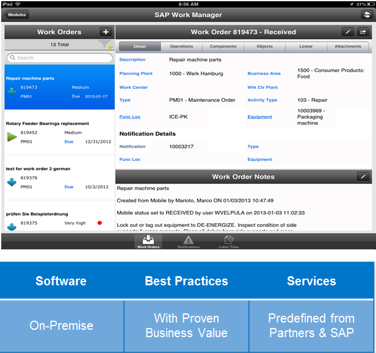
Task: Follow the Equipment link
Action: 259,117
